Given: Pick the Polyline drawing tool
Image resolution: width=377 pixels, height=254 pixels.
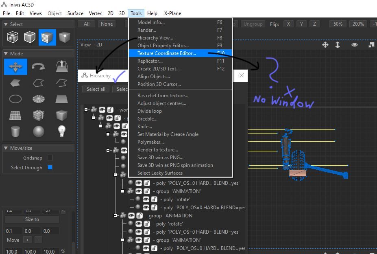Looking at the screenshot, I should click(x=39, y=83).
